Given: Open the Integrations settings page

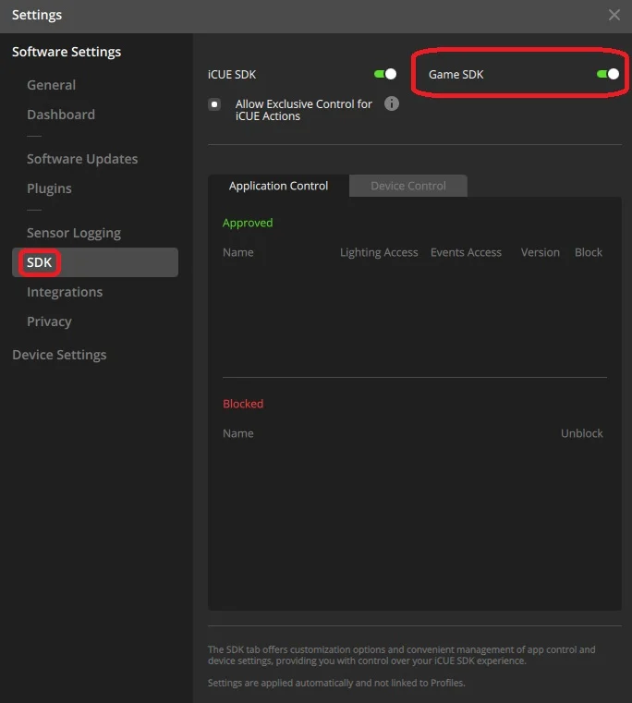Looking at the screenshot, I should [x=65, y=292].
